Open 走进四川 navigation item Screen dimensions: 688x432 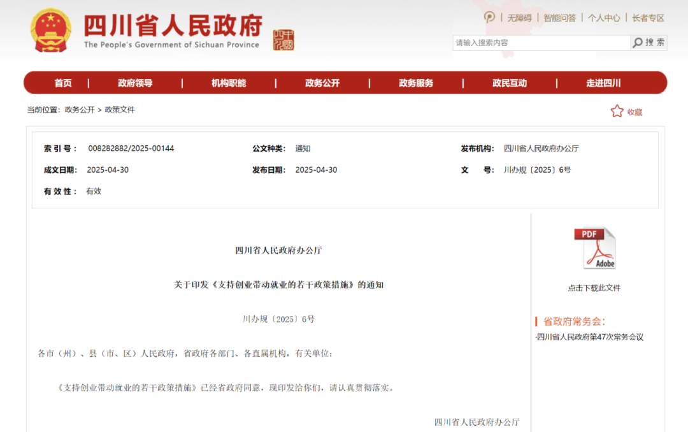[x=603, y=83]
